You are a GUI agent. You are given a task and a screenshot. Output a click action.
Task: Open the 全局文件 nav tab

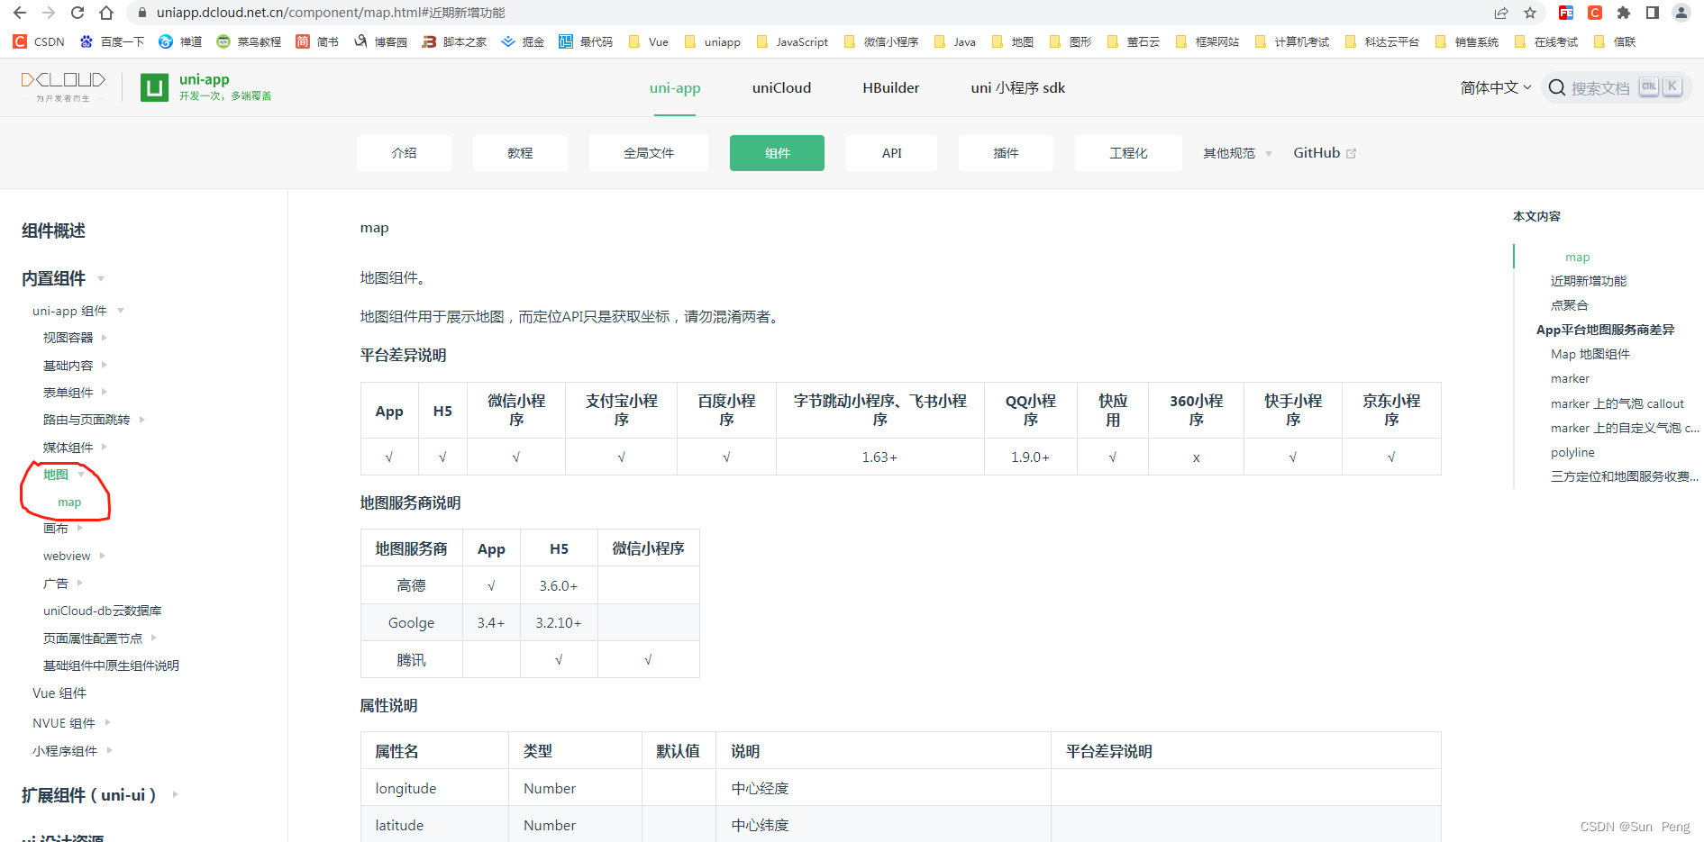[649, 153]
